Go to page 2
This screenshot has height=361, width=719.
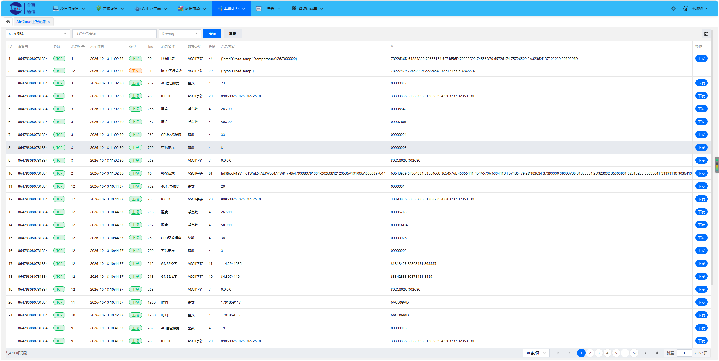(590, 353)
